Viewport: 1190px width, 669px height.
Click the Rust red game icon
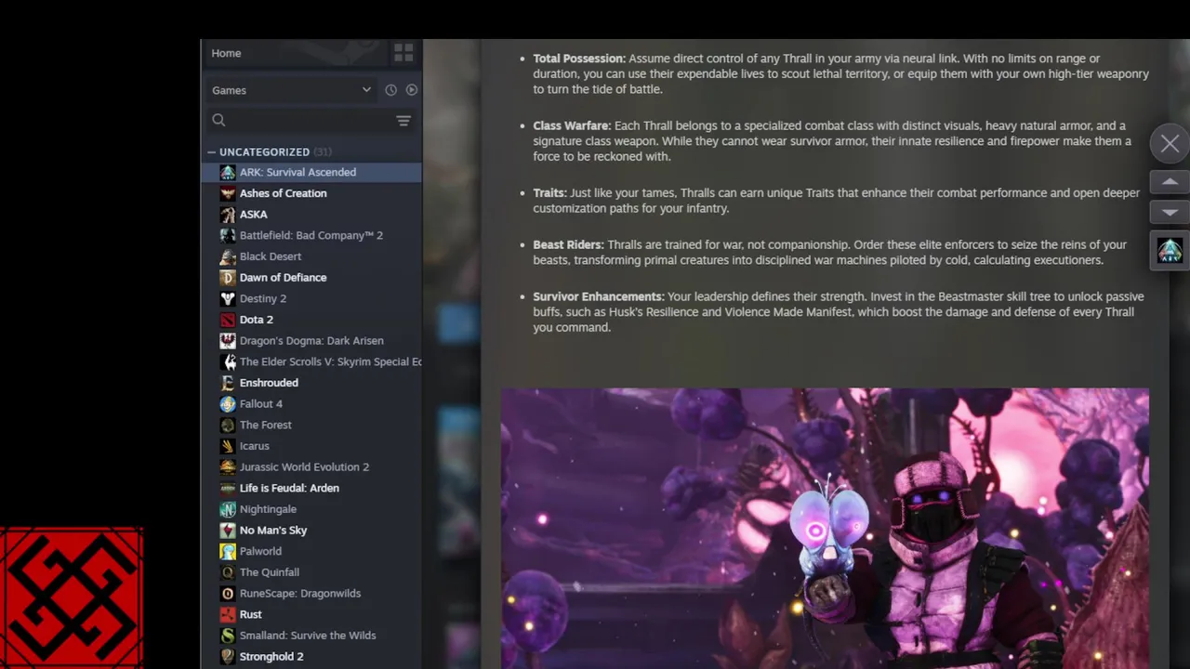[x=228, y=614]
